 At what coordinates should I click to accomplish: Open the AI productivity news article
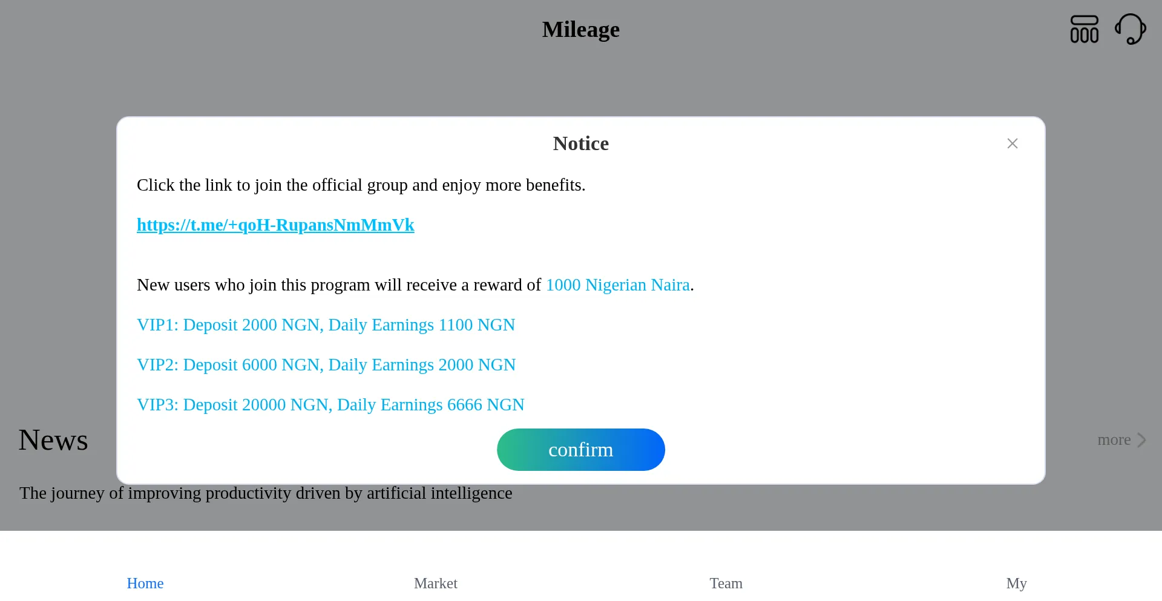tap(266, 493)
